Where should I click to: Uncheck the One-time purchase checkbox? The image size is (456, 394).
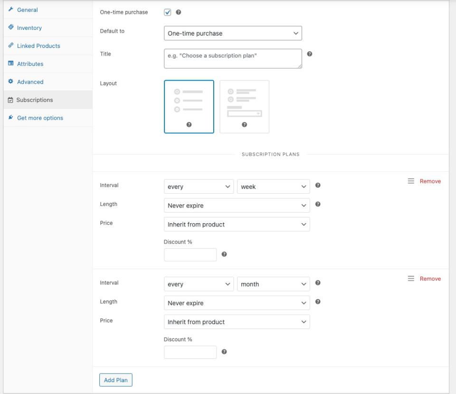[x=167, y=12]
